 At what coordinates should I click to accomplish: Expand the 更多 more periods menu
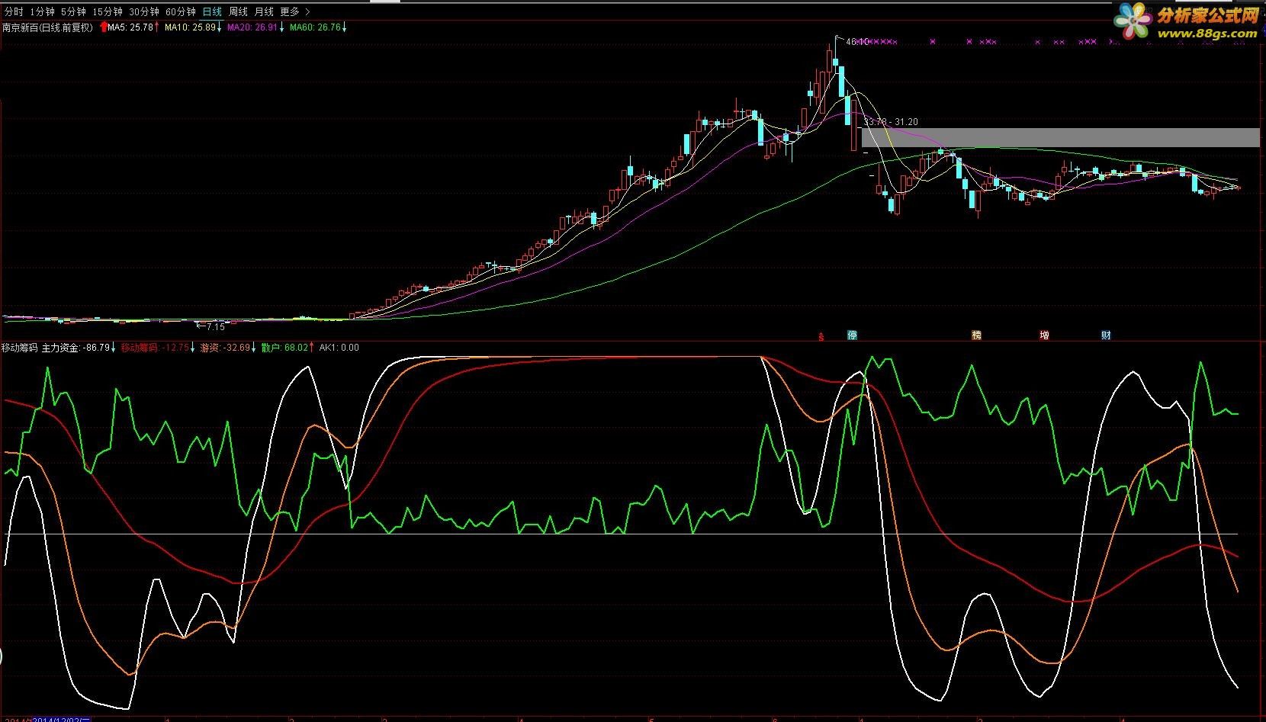pyautogui.click(x=294, y=12)
